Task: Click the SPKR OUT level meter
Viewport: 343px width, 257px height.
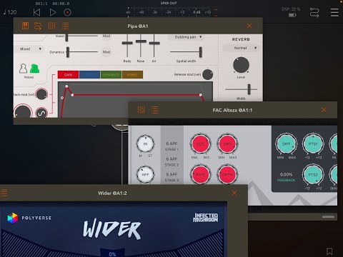Action: click(x=170, y=12)
